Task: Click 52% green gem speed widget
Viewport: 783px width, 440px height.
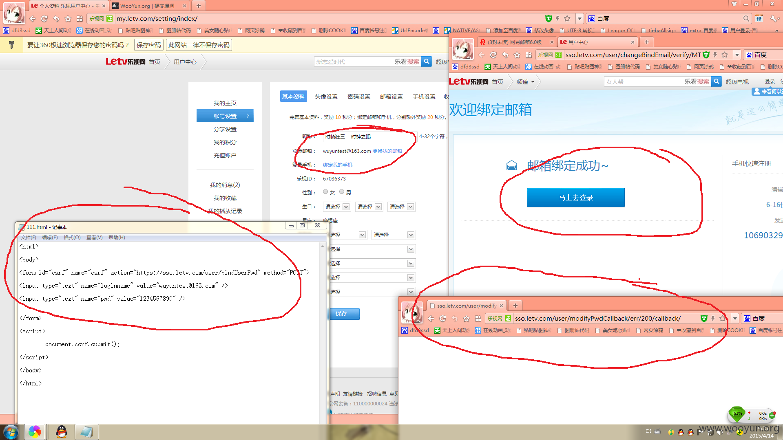Action: point(737,414)
